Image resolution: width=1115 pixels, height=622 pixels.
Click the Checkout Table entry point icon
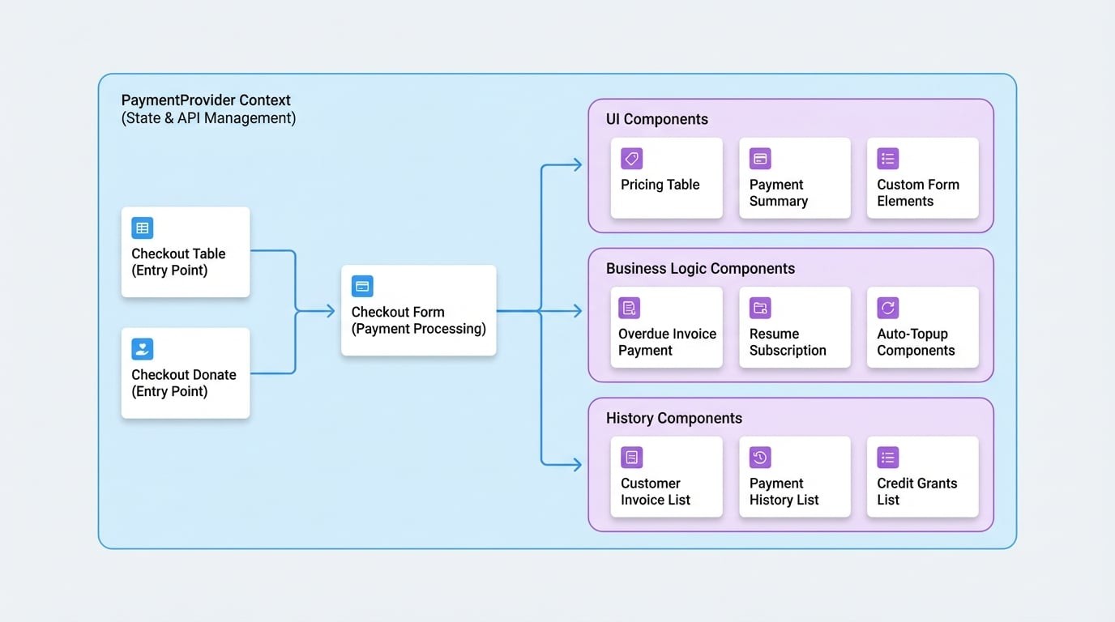click(x=142, y=228)
